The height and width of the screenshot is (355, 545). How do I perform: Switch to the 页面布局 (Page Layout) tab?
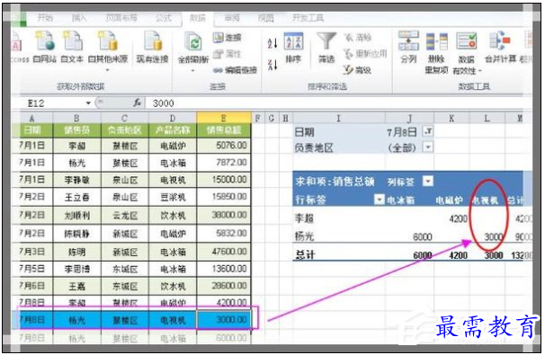point(121,18)
